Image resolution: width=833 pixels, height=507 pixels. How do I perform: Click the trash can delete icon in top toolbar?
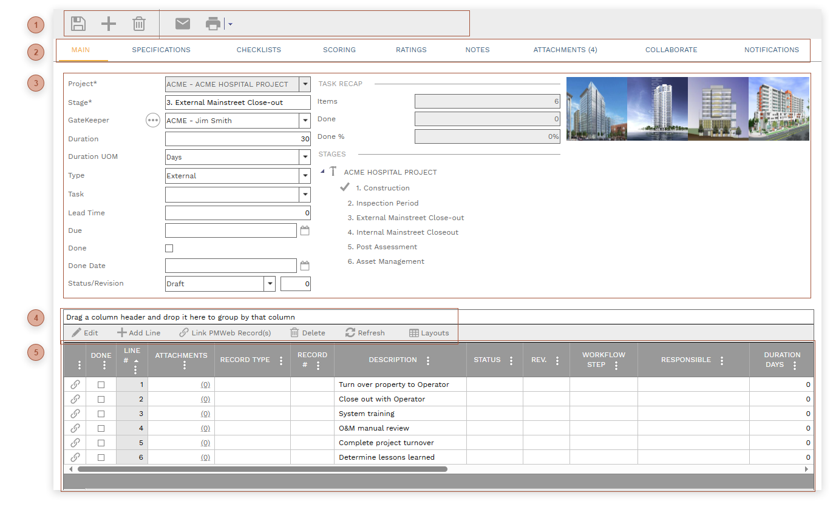point(139,24)
